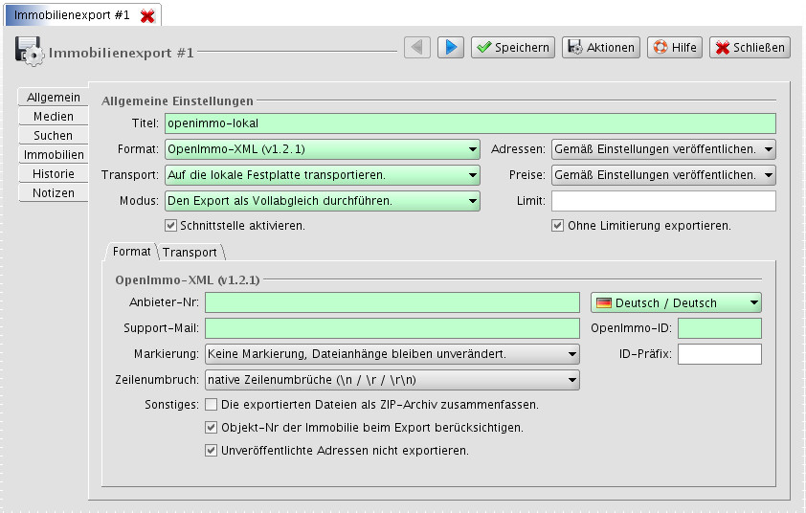This screenshot has height=513, width=806.
Task: Expand the Format dropdown OpenImmo-XML
Action: (x=322, y=149)
